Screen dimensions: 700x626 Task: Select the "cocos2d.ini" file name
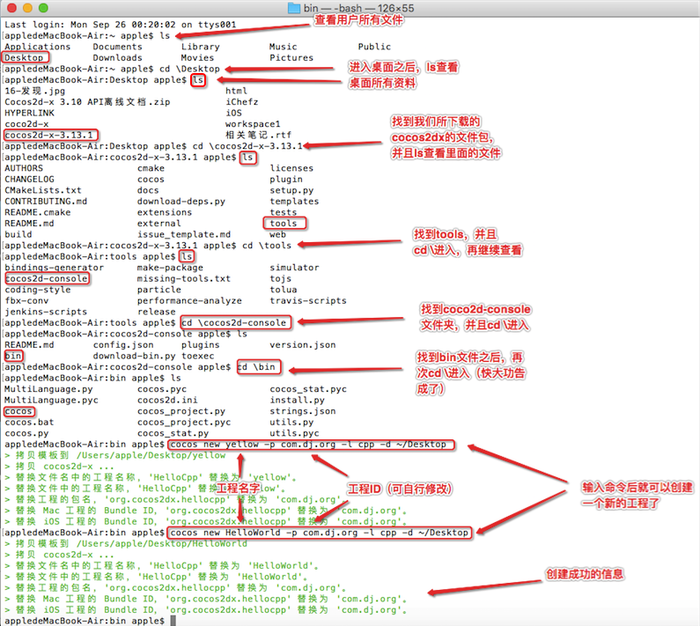pos(167,400)
